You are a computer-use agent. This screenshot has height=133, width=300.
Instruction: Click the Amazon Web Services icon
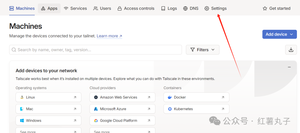pos(96,97)
